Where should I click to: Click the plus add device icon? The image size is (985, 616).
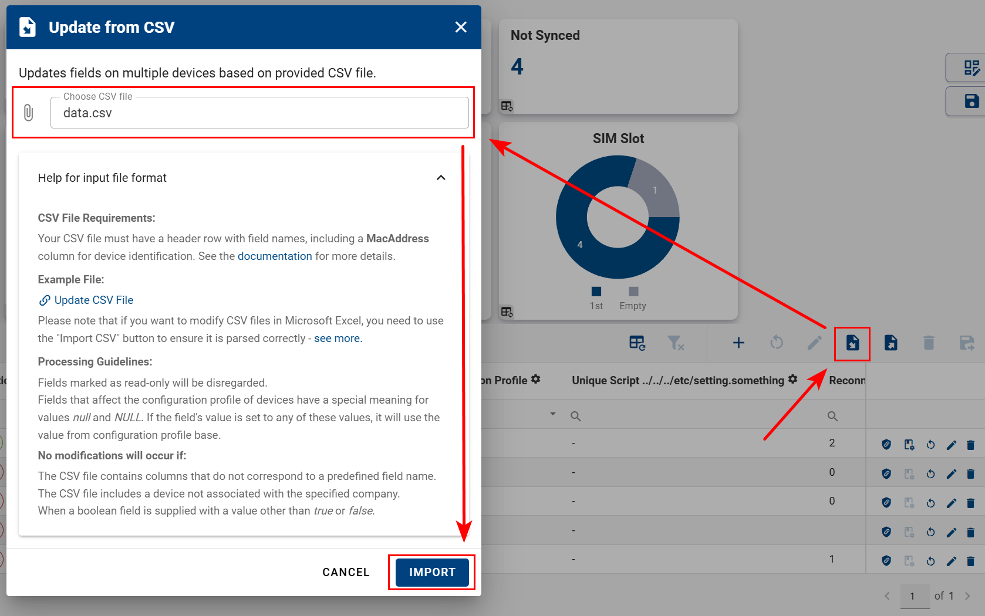click(738, 343)
